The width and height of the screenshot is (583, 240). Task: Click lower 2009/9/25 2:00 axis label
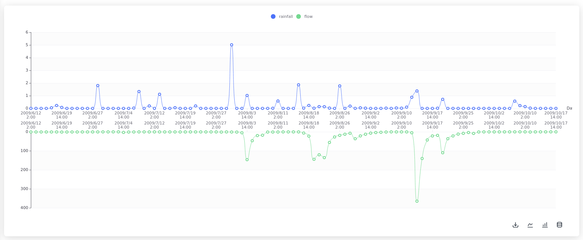(x=463, y=125)
